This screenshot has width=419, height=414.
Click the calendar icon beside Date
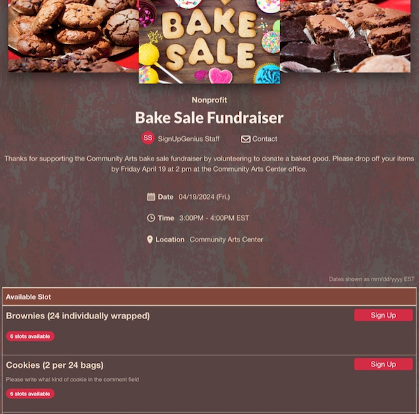point(151,197)
